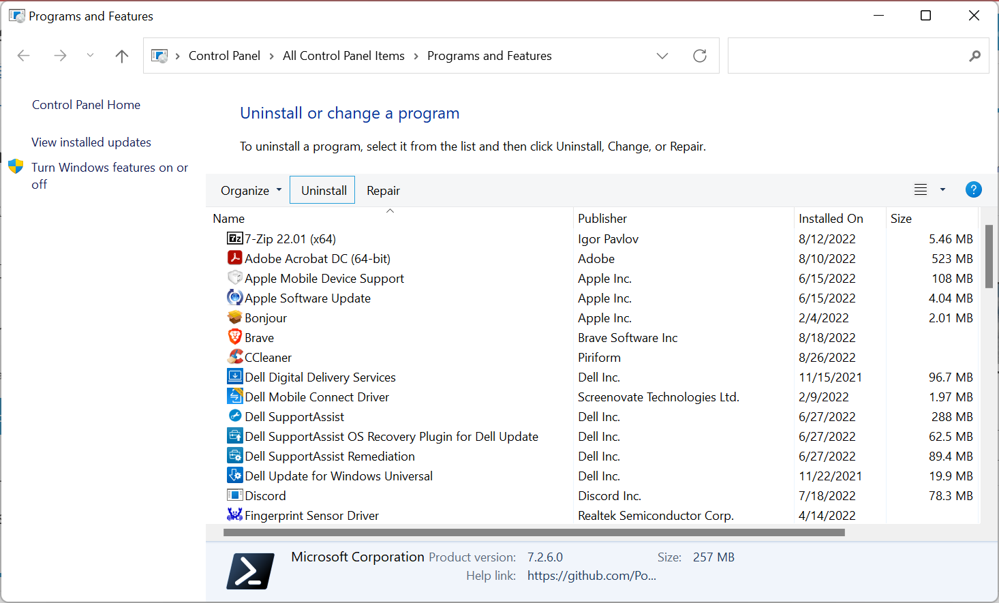The image size is (999, 603).
Task: Open the recent locations dropdown arrow
Action: [x=90, y=56]
